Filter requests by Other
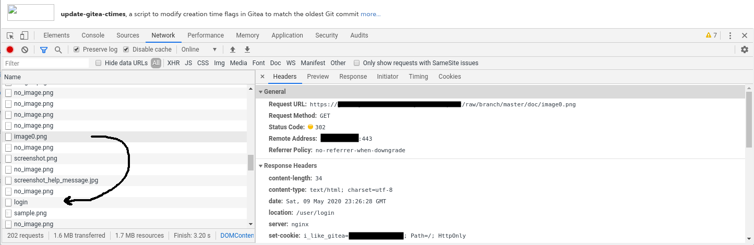This screenshot has width=754, height=245. click(x=338, y=63)
